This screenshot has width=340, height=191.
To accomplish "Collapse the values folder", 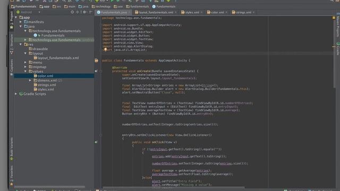I will point(25,71).
